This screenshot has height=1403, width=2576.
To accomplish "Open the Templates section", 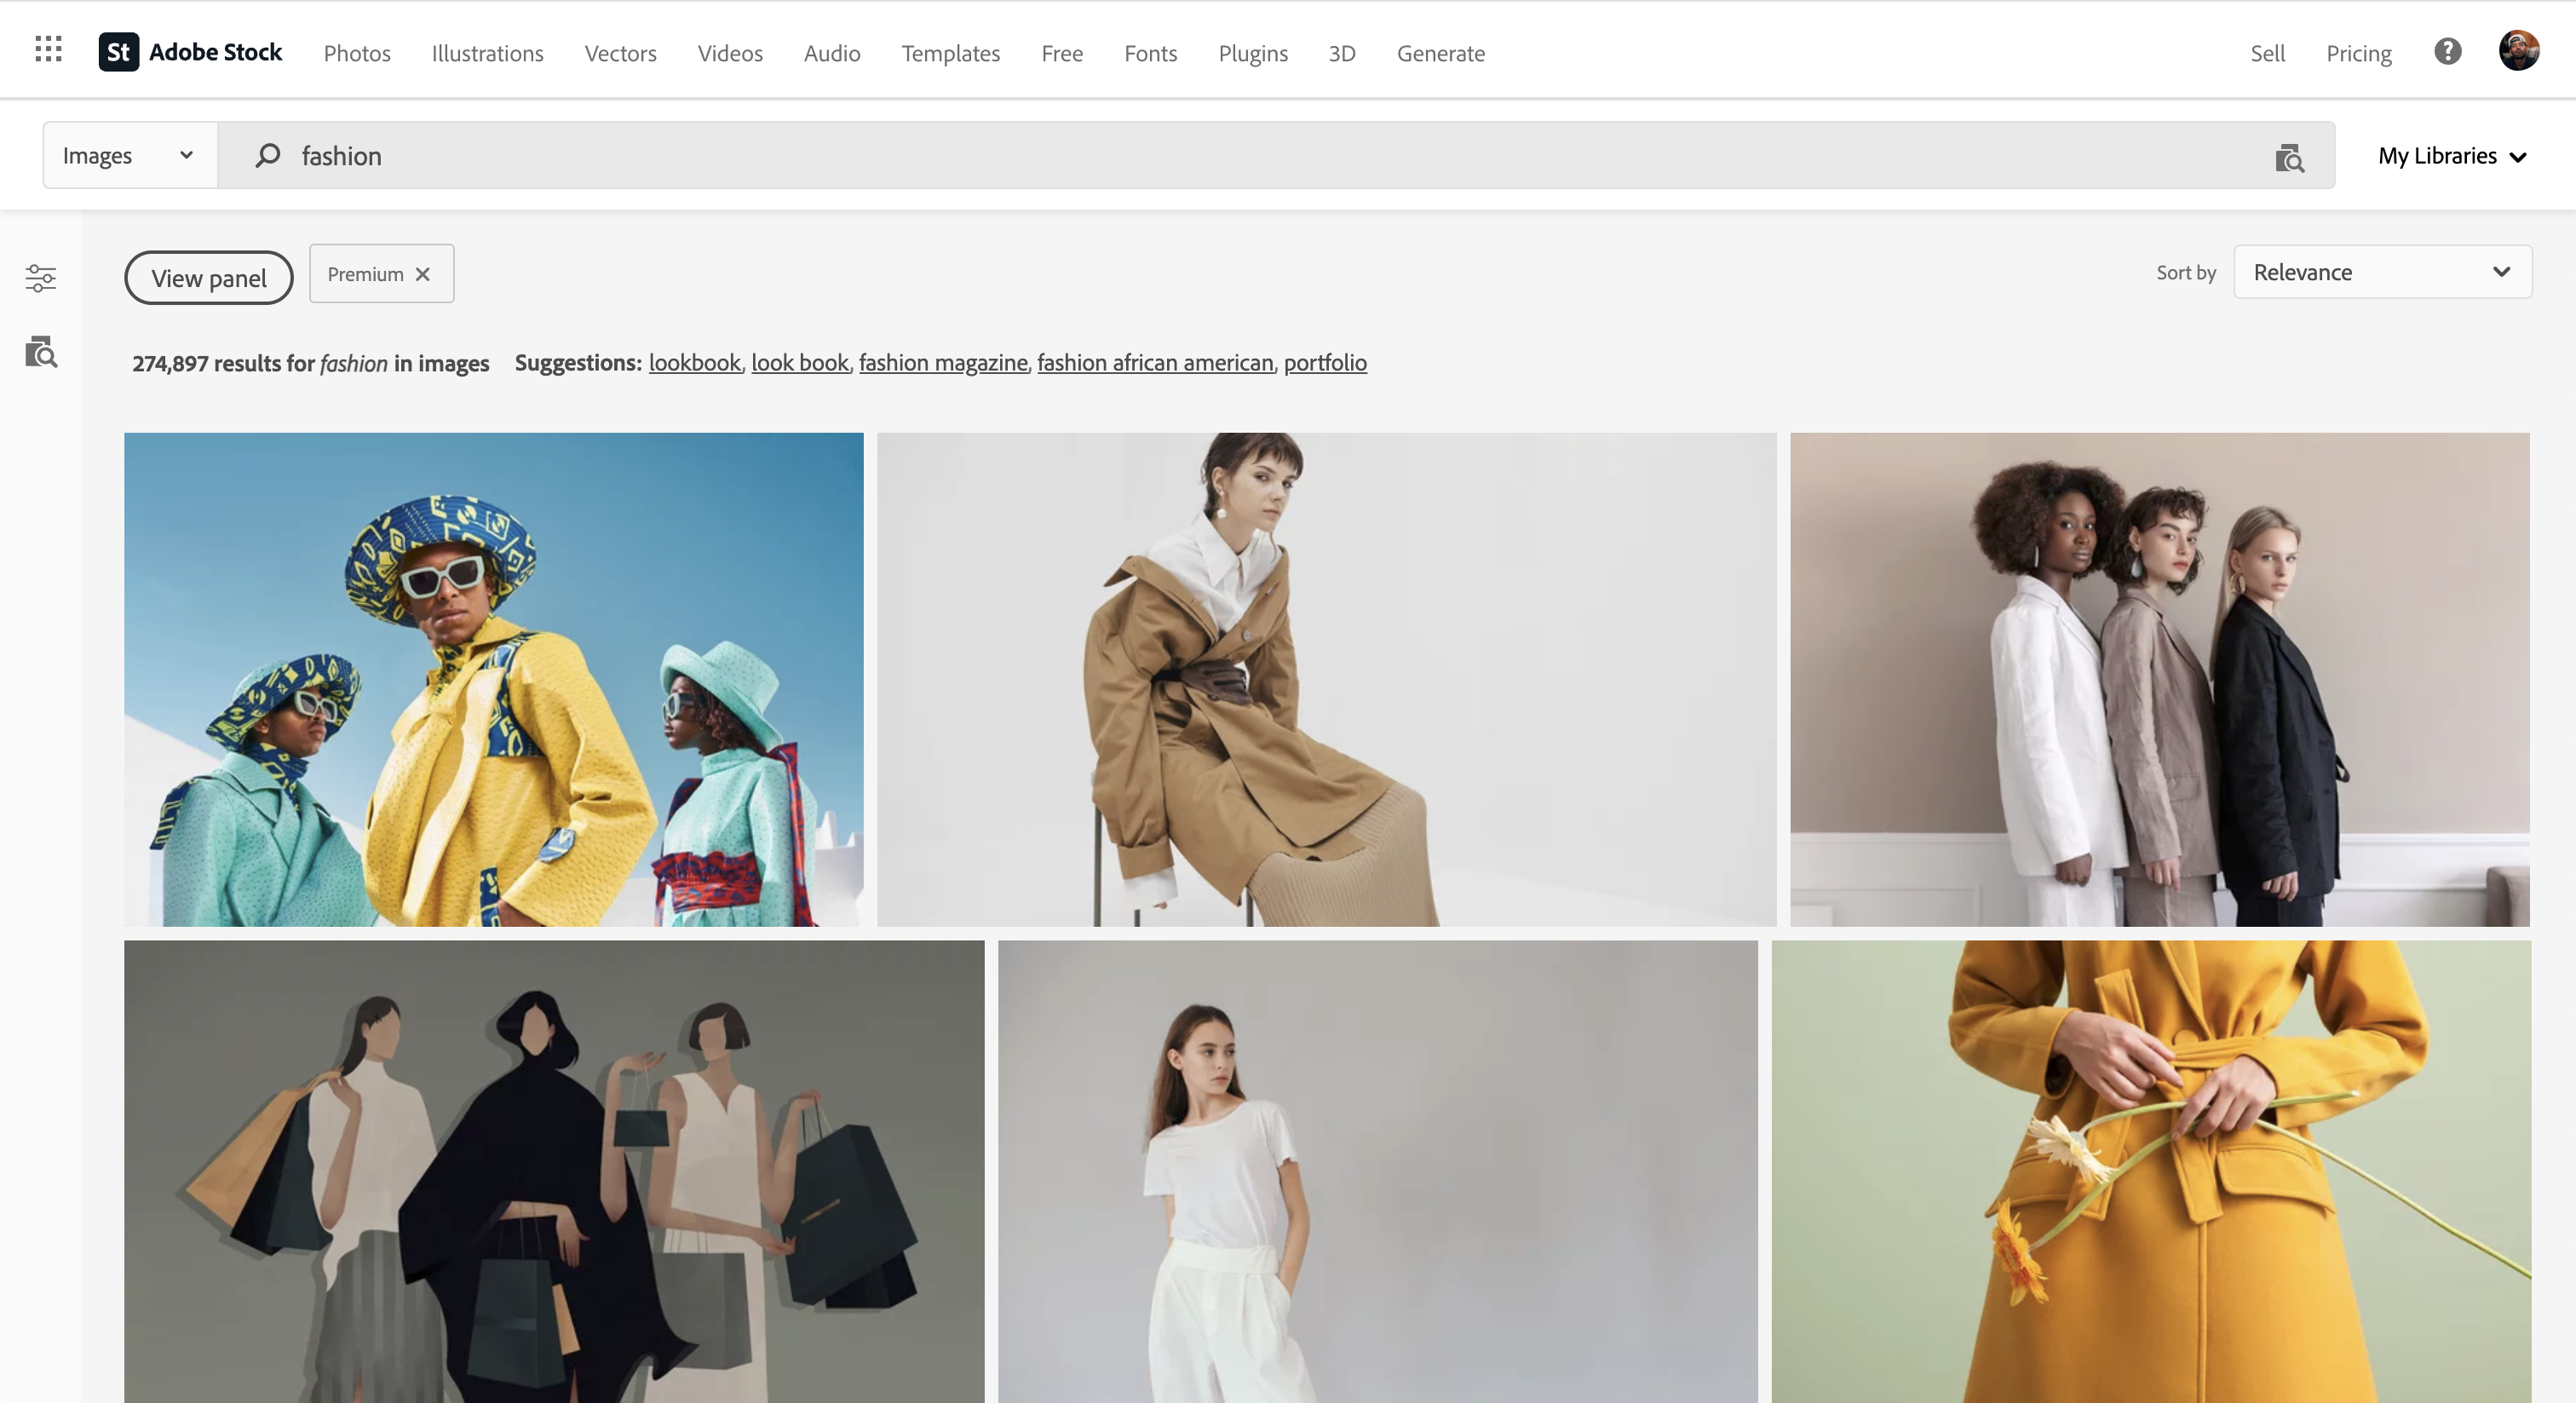I will pyautogui.click(x=950, y=53).
